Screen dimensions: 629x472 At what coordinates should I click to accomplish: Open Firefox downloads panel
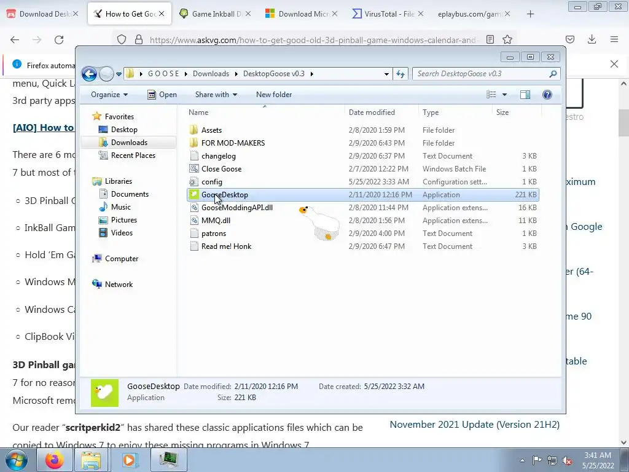point(592,39)
